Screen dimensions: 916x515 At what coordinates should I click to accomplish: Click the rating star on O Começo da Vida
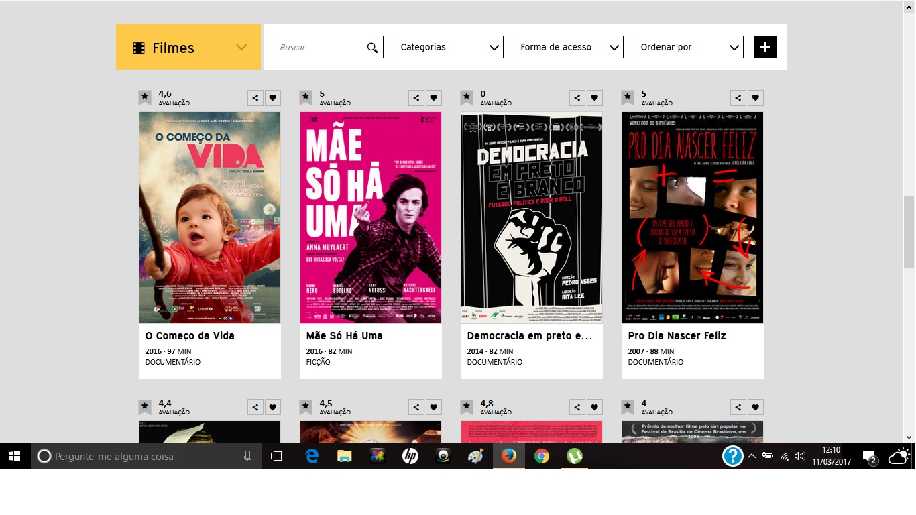pos(145,98)
